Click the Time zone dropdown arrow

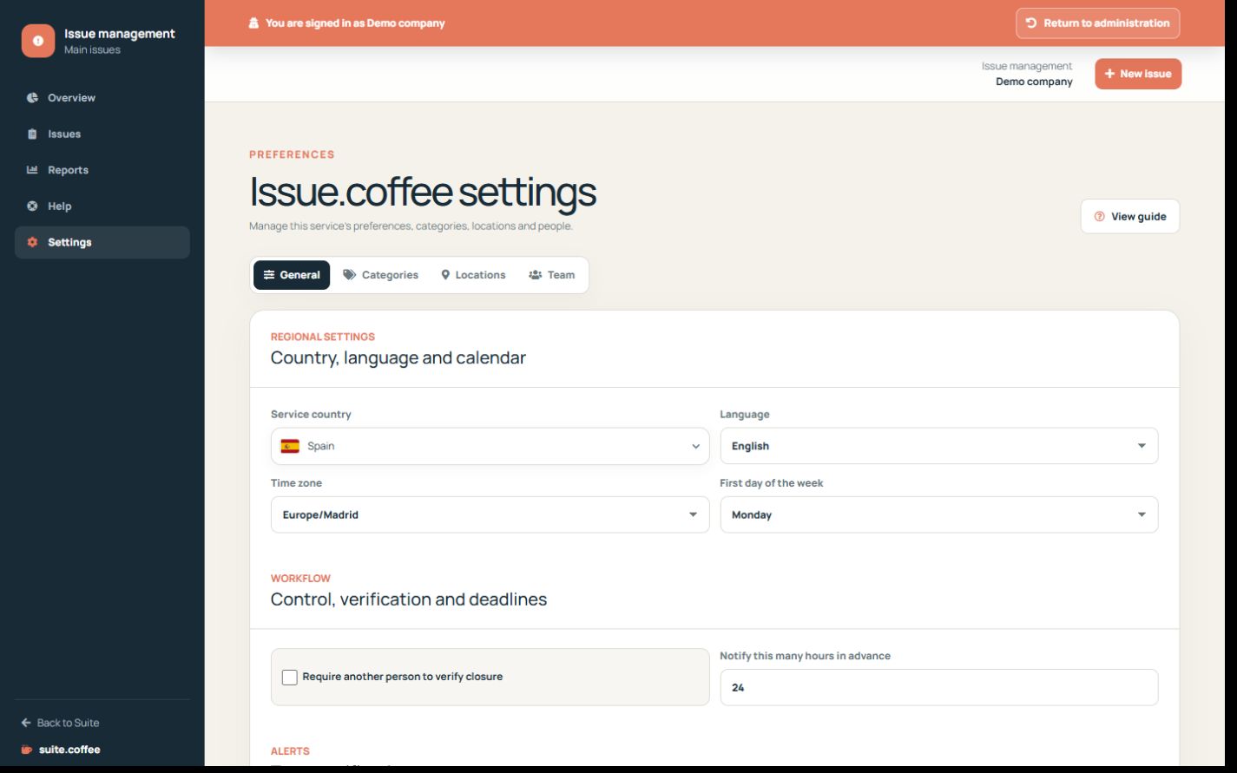(693, 514)
